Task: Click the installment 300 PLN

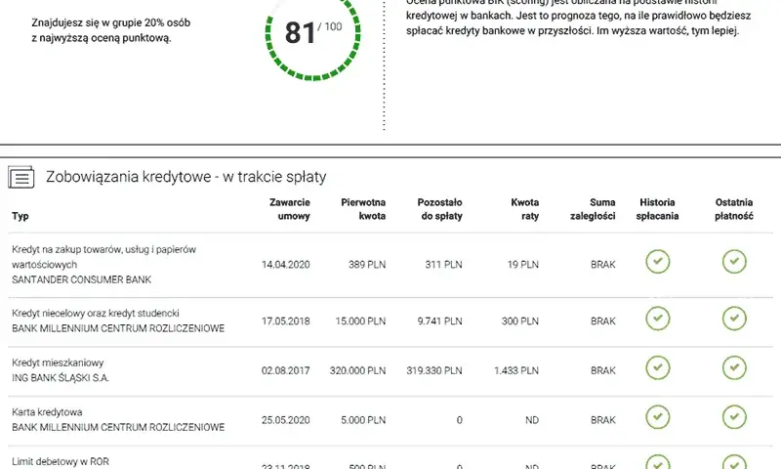Action: (520, 321)
